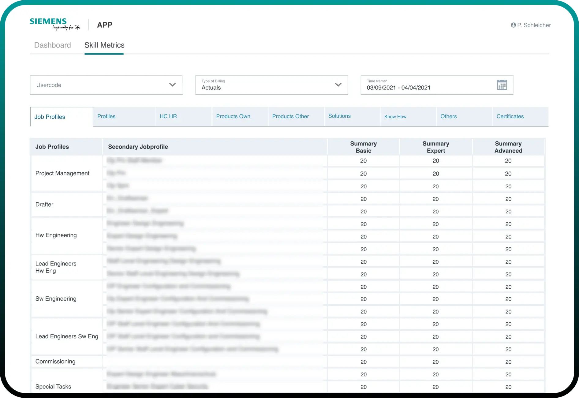This screenshot has height=398, width=579.
Task: Click Summary Basic value in Commissioning row
Action: (x=364, y=362)
